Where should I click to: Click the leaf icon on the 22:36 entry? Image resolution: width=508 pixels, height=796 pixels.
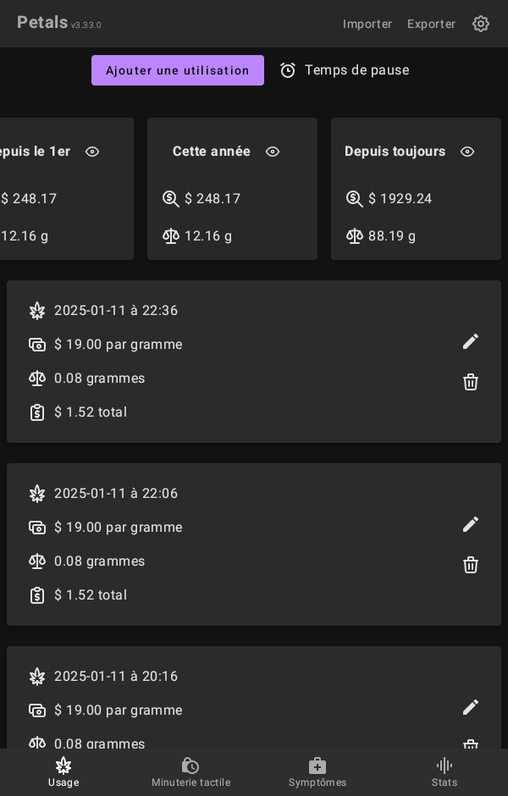click(x=37, y=311)
